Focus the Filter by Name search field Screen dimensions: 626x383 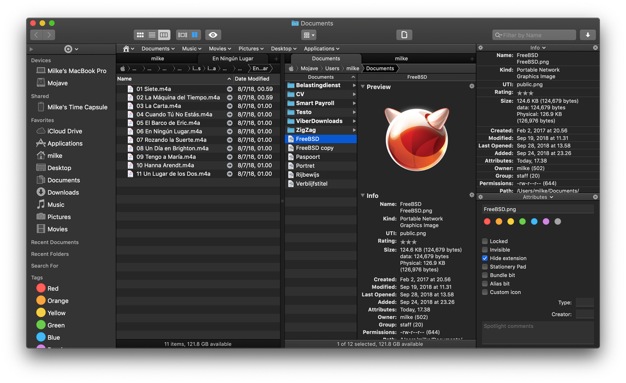point(534,35)
